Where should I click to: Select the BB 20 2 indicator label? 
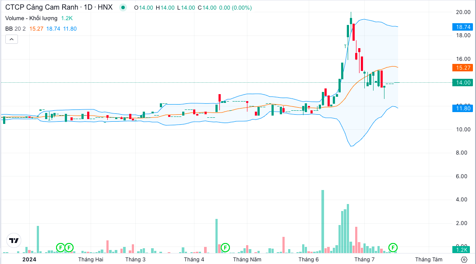coord(15,29)
